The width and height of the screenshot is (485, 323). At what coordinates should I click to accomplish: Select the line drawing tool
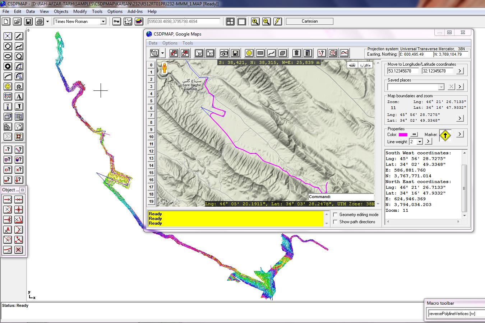coord(19,36)
